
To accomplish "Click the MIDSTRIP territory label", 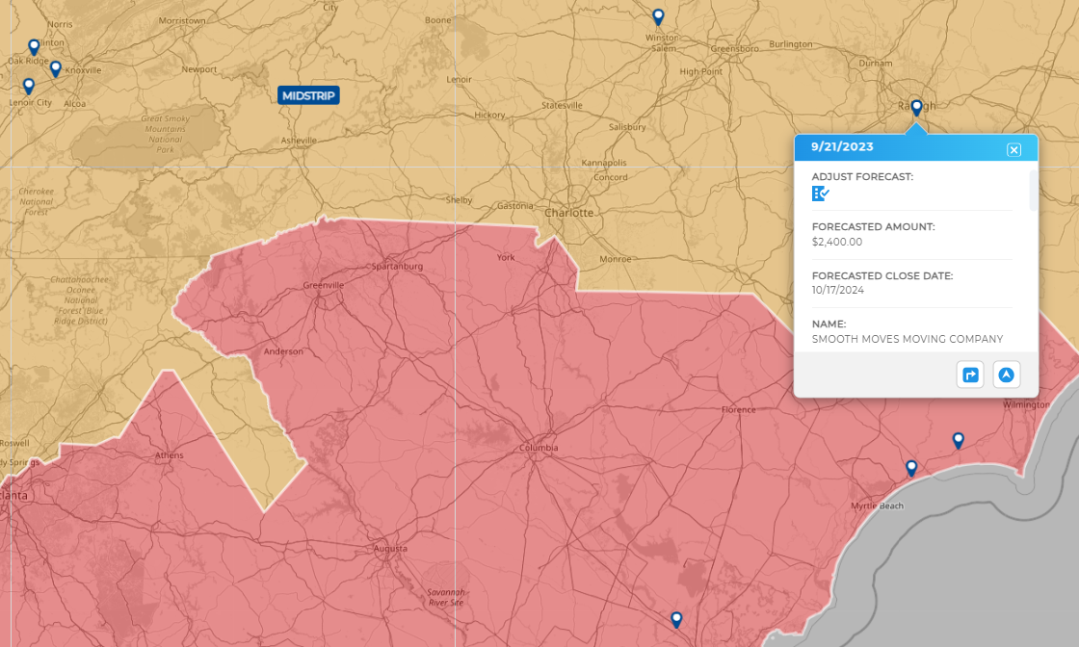I will (x=308, y=95).
